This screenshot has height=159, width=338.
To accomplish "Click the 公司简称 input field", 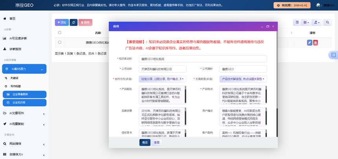I will coord(243,69).
